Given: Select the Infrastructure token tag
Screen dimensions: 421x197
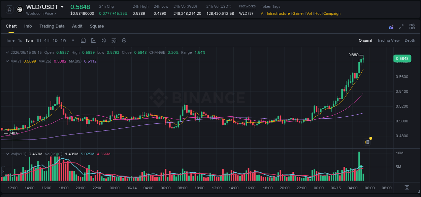Looking at the screenshot, I should (x=278, y=13).
